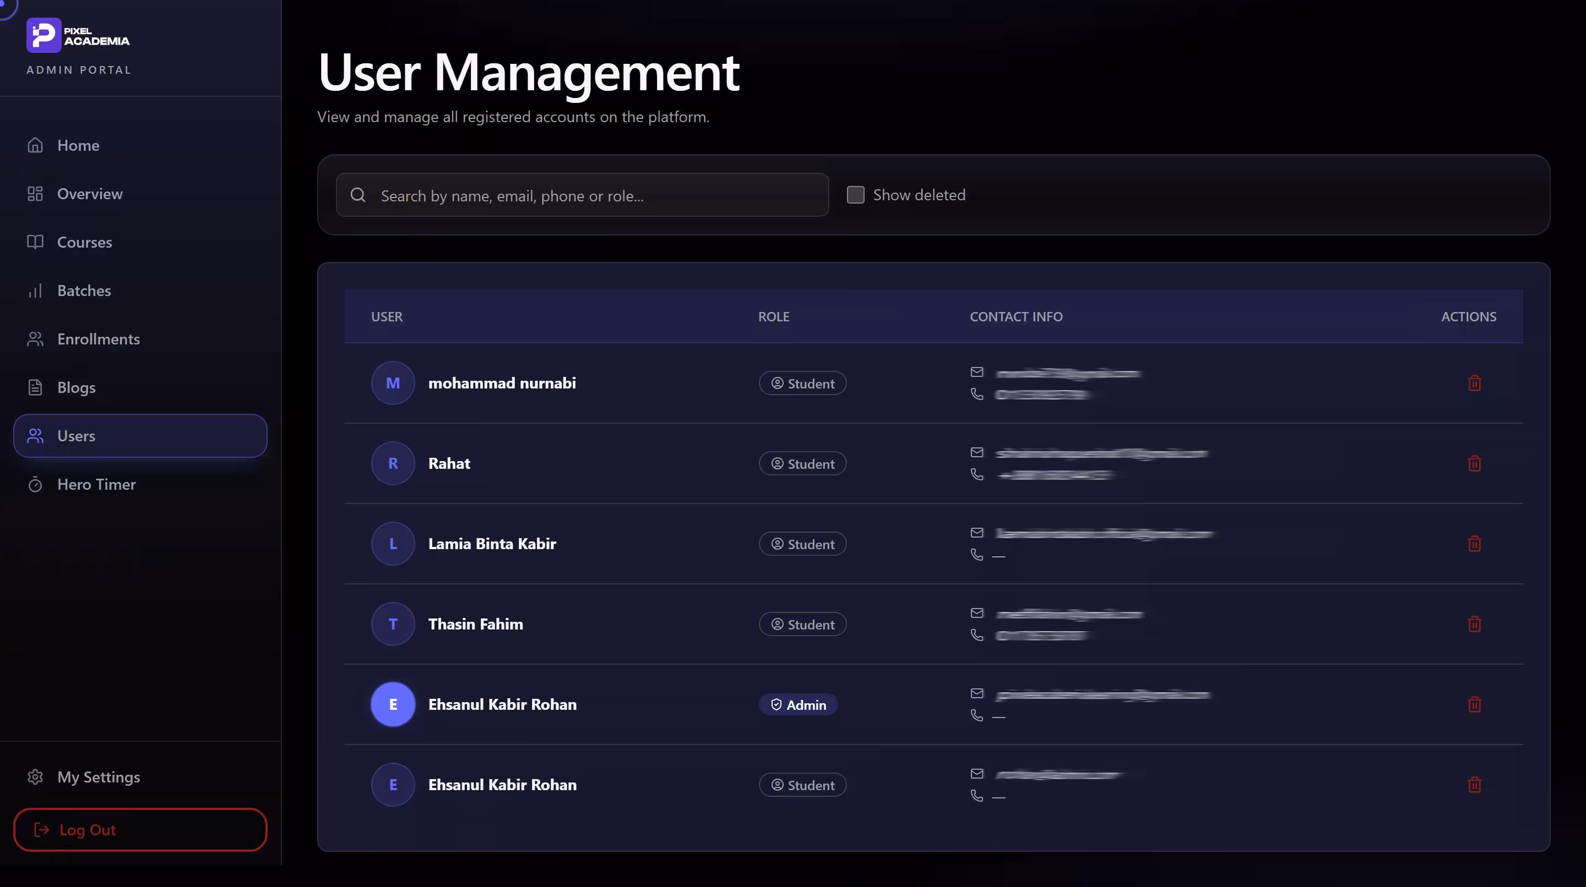Click the search magnifier icon
The width and height of the screenshot is (1586, 887).
358,195
